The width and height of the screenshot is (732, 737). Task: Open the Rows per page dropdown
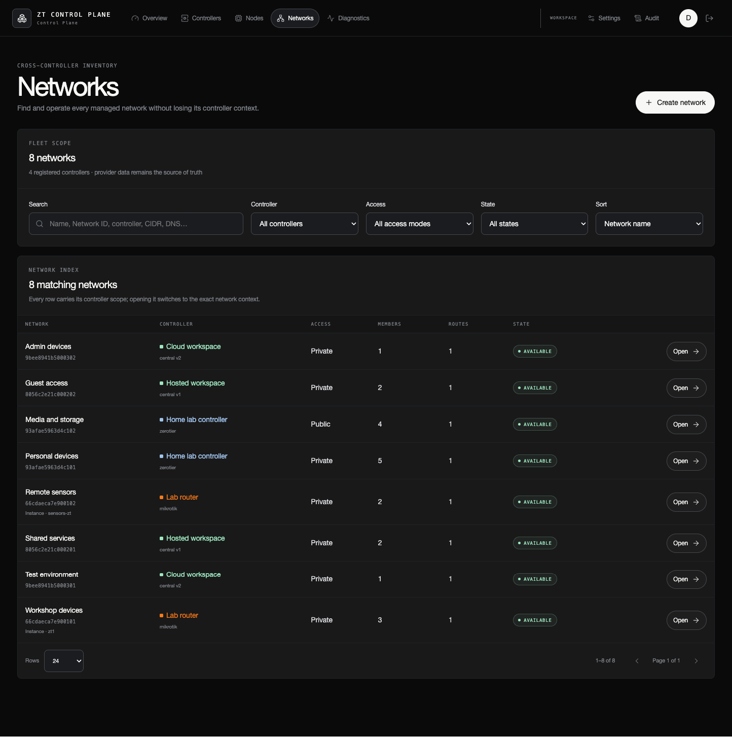pos(64,661)
